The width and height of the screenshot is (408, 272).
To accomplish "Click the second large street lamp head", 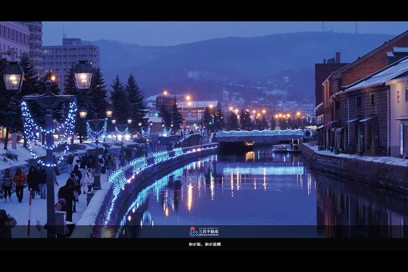I will point(83,76).
